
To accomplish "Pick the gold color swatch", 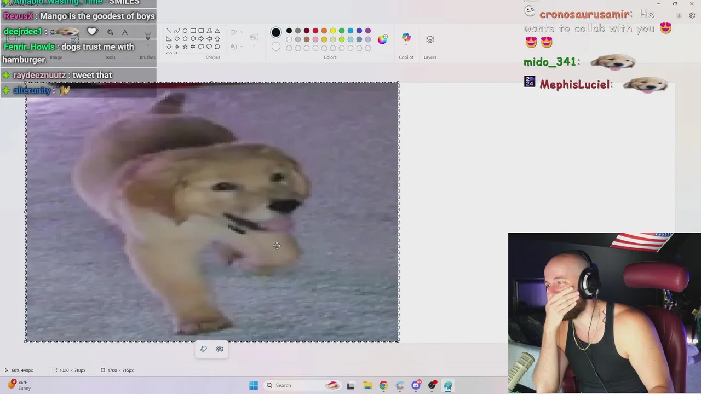I will tap(324, 39).
